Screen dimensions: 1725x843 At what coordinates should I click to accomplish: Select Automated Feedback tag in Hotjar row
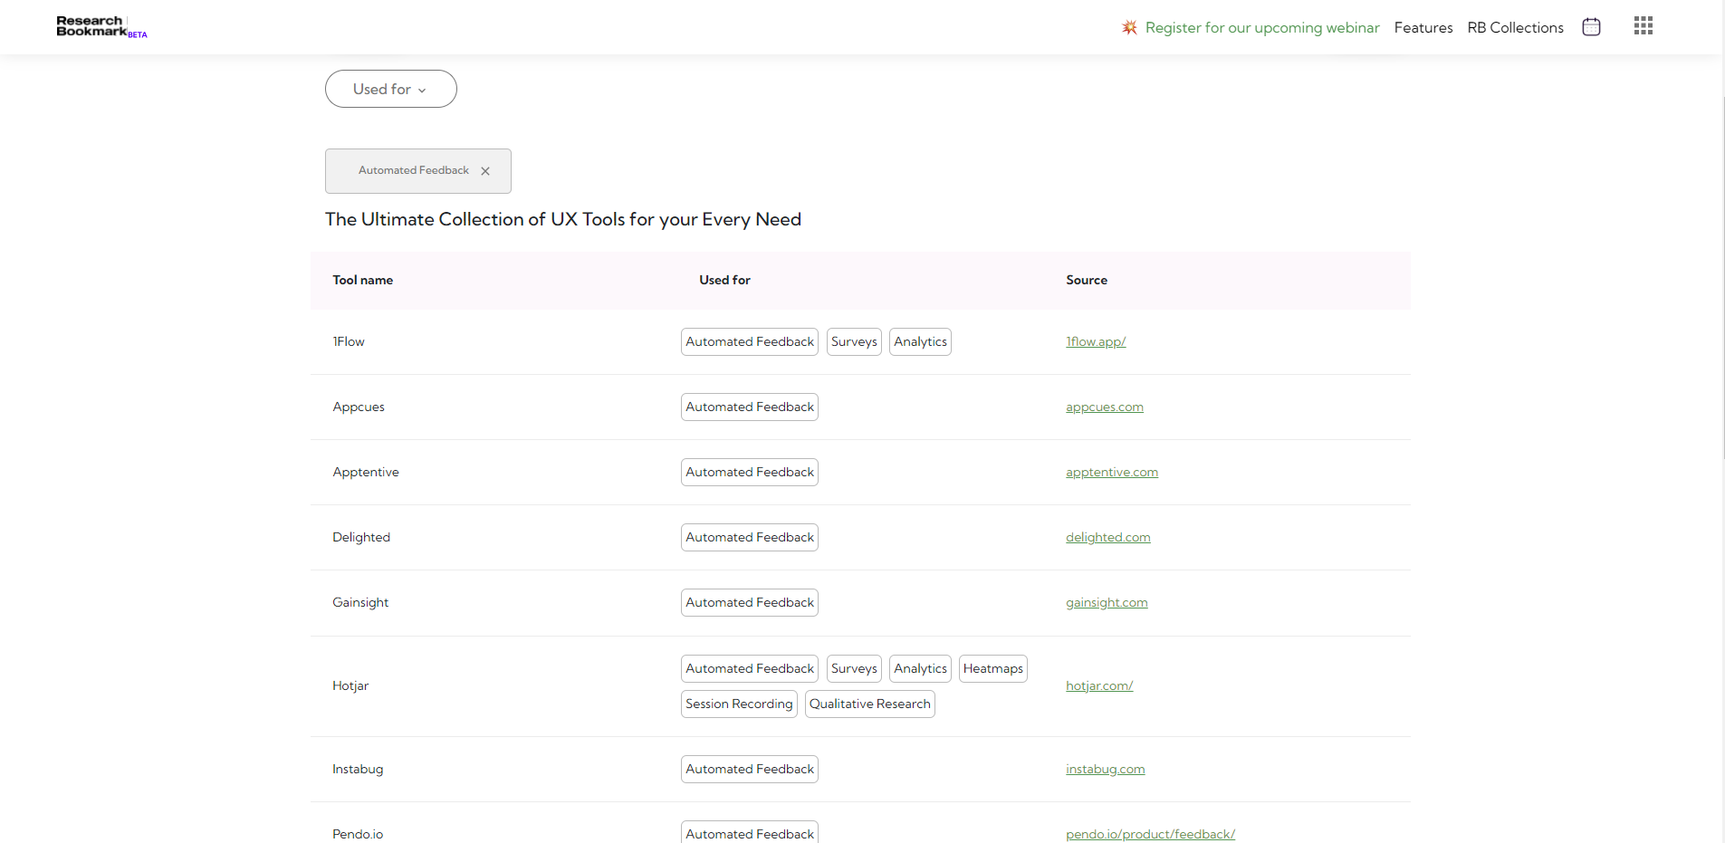750,668
